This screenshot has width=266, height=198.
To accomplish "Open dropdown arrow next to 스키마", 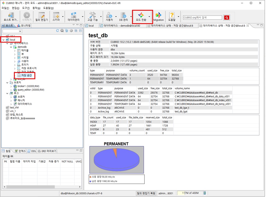I will [x=63, y=17].
